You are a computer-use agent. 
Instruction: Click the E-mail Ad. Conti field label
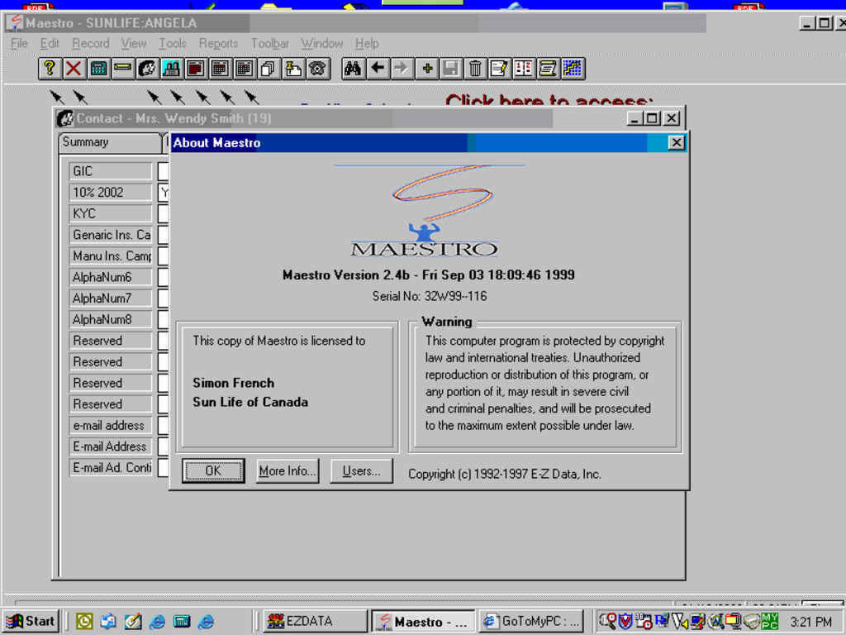[x=111, y=468]
